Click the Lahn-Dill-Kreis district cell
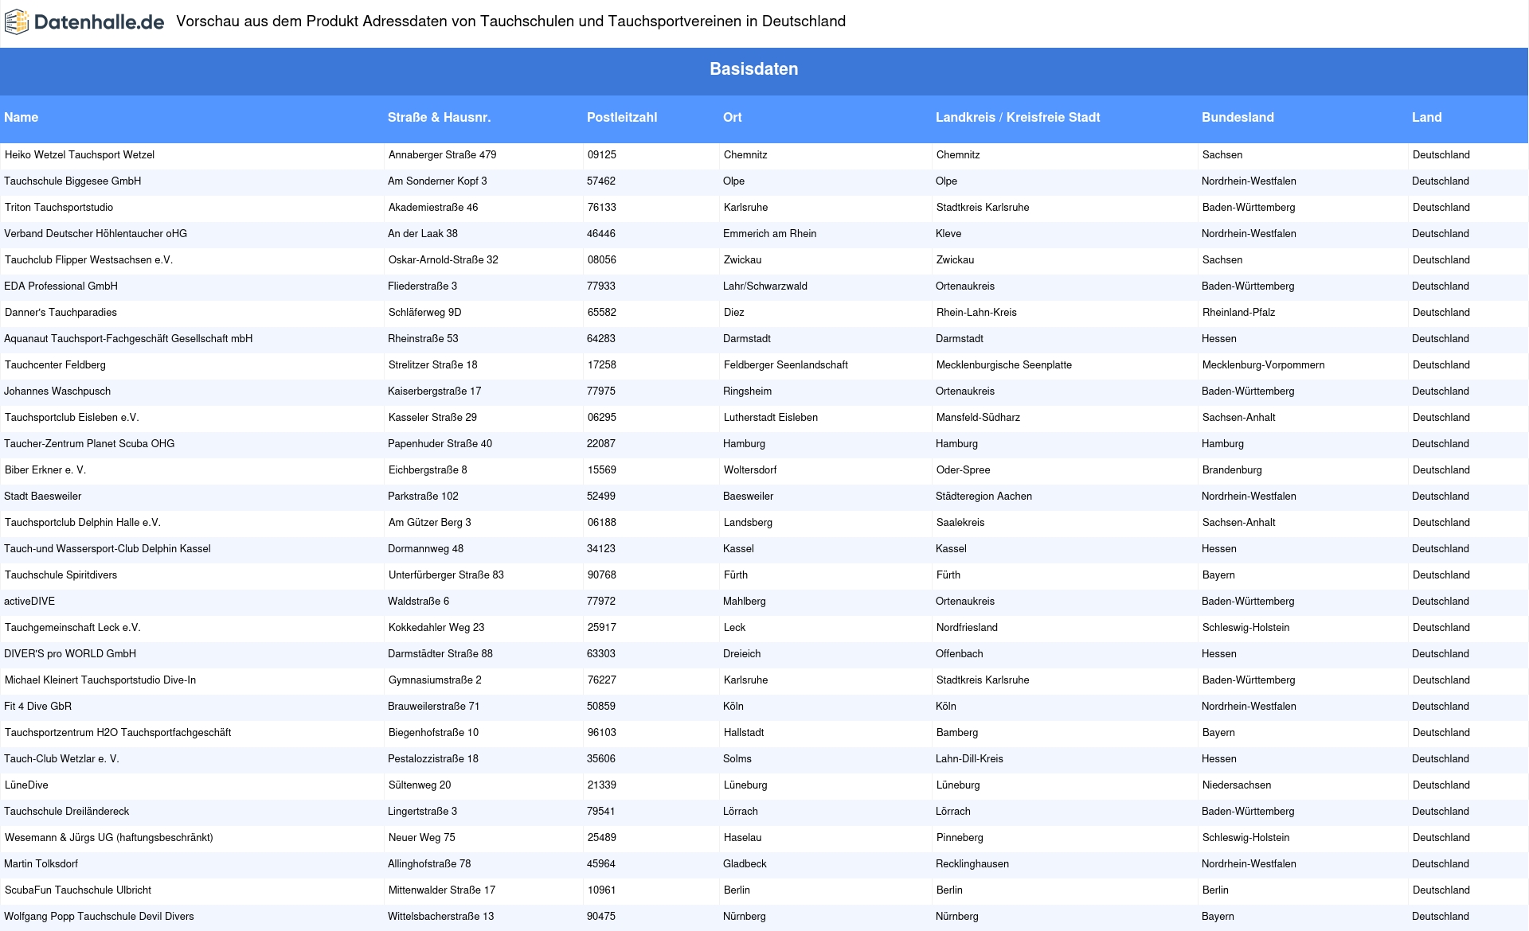 click(969, 759)
